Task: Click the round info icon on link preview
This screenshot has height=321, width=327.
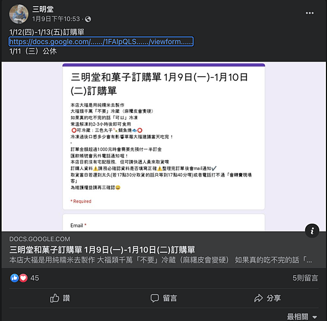Action: 312,231
